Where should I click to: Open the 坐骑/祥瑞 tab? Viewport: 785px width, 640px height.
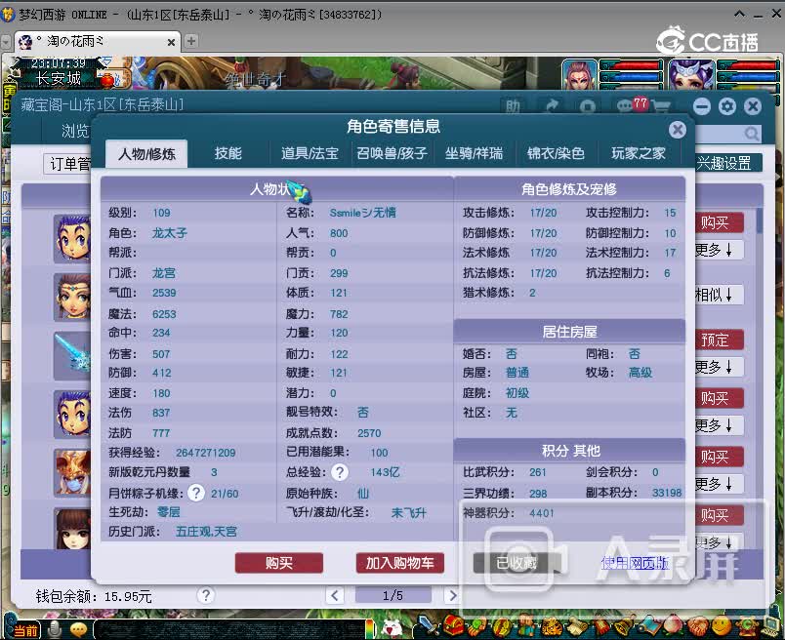coord(474,153)
